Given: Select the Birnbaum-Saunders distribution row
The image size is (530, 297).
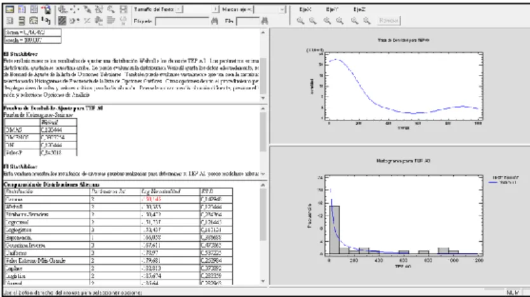Looking at the screenshot, I should point(119,214).
